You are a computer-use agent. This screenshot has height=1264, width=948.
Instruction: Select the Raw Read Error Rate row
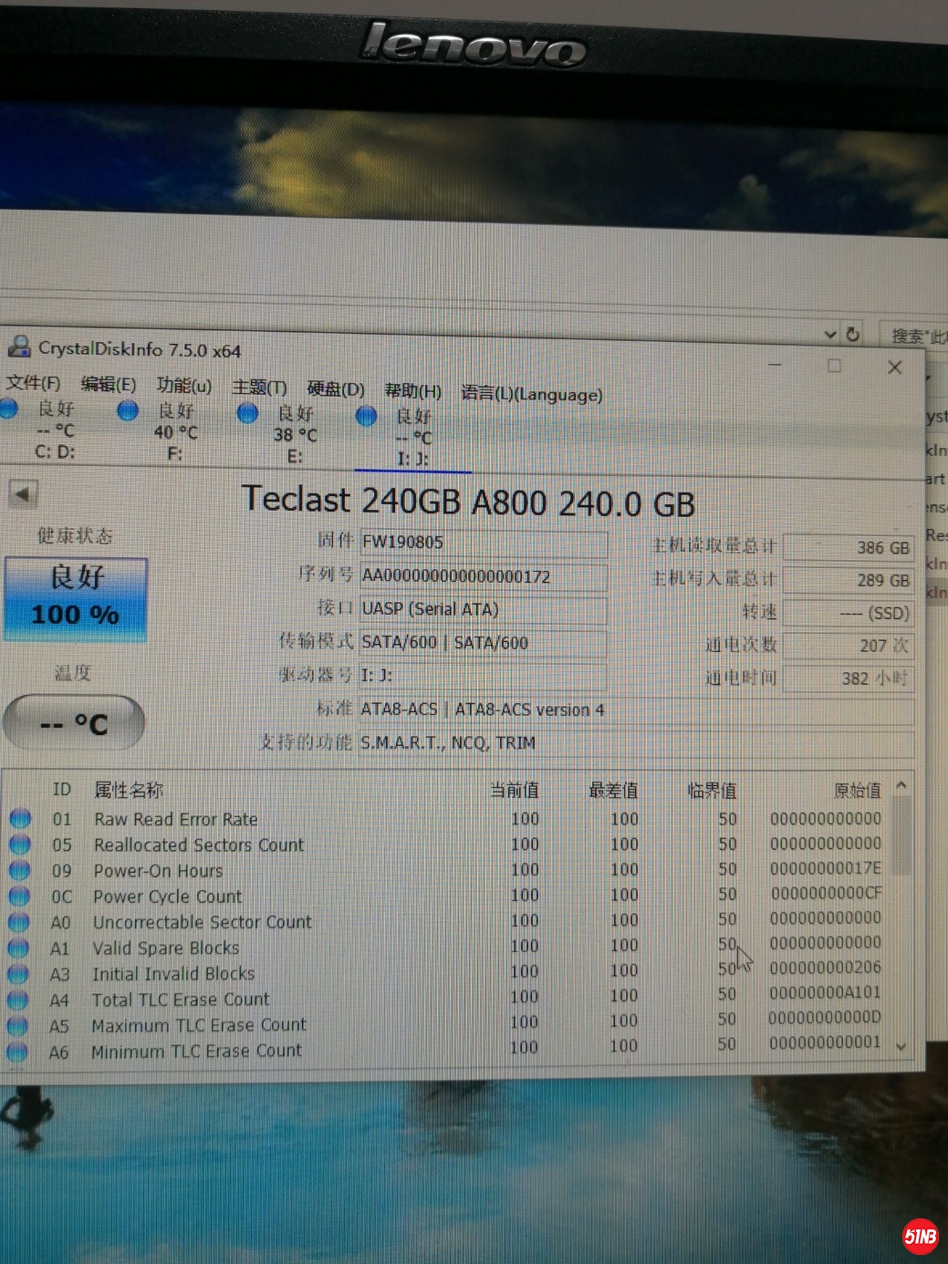click(x=446, y=819)
